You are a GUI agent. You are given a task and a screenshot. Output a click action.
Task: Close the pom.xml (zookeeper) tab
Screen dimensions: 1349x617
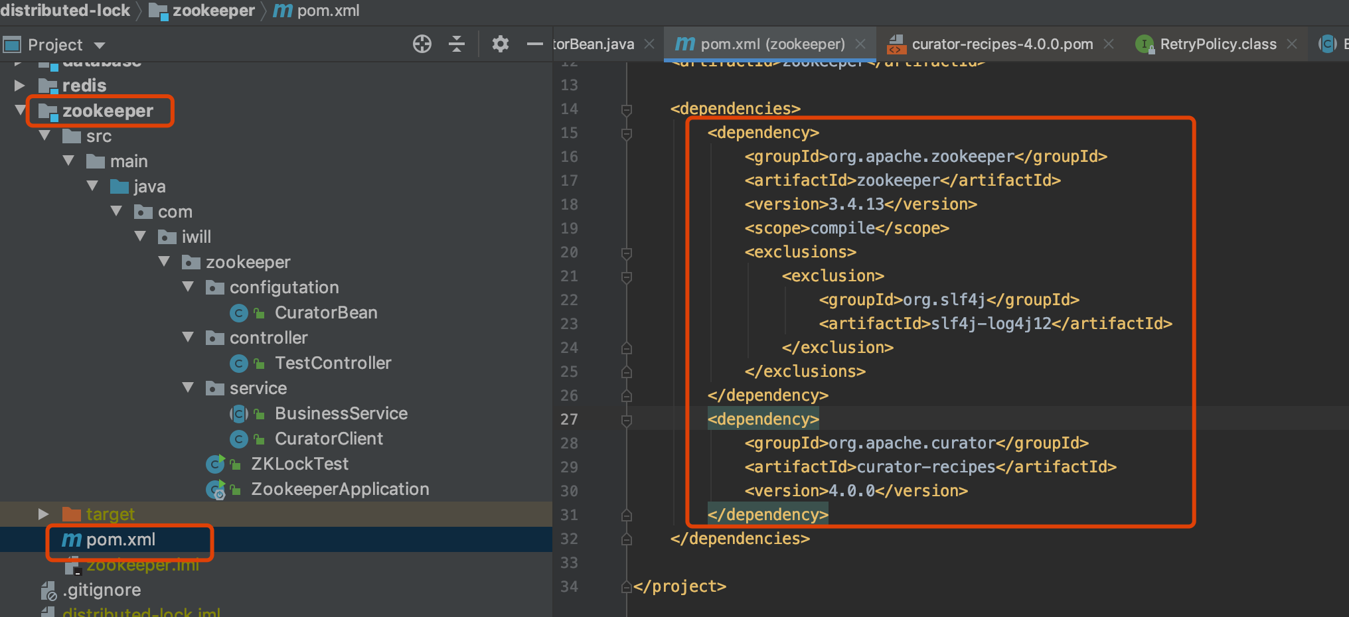860,44
